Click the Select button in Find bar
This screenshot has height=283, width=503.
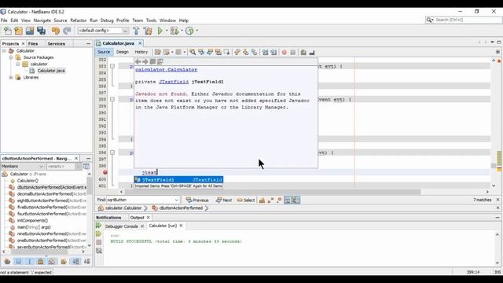pos(246,200)
